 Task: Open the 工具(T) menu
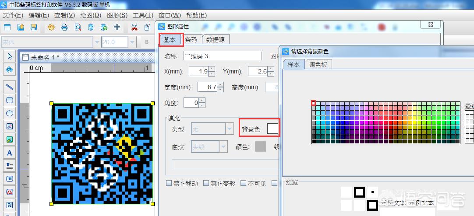coord(143,15)
